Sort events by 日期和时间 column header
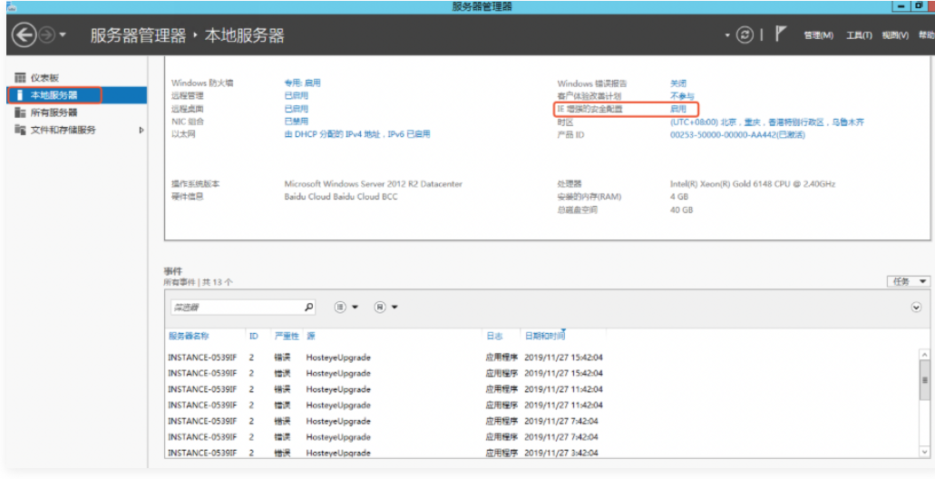Viewport: 935px width, 479px height. tap(543, 336)
